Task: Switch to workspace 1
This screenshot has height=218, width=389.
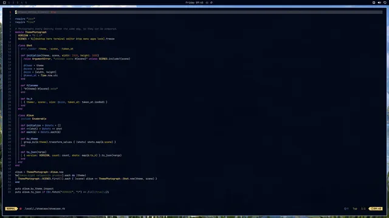Action: coord(9,2)
